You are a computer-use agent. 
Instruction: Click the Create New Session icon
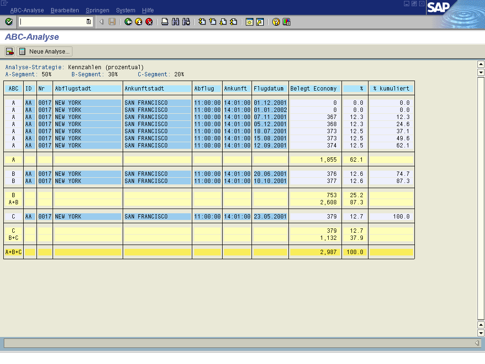point(250,22)
